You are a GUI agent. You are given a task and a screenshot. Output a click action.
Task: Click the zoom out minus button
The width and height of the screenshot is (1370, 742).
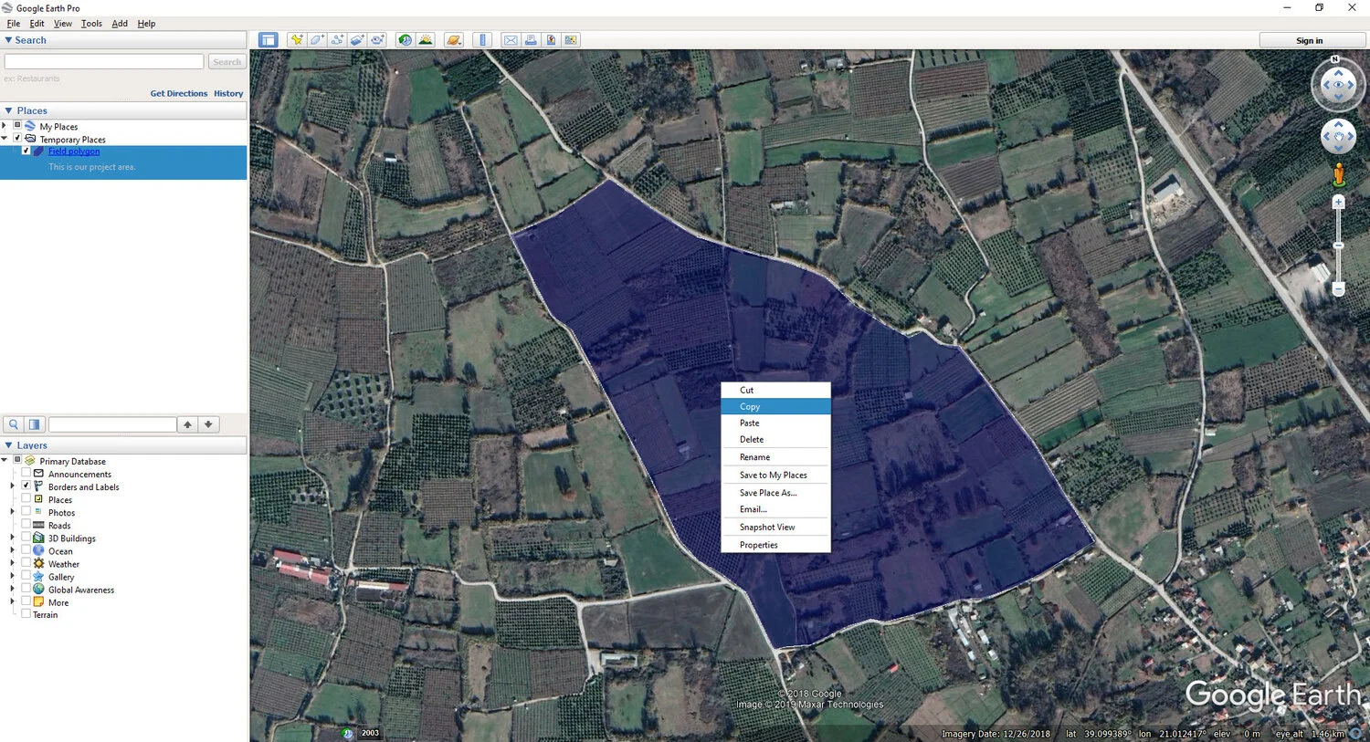[1339, 289]
